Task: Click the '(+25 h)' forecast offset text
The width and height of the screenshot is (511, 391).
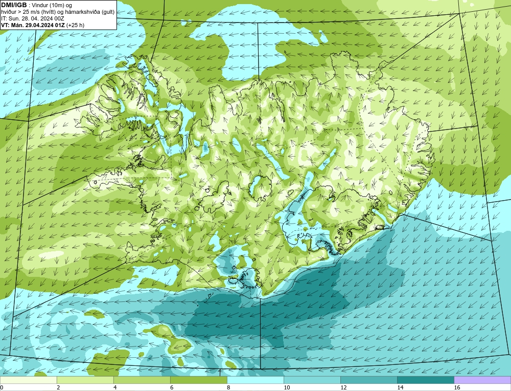Action: tap(75, 25)
